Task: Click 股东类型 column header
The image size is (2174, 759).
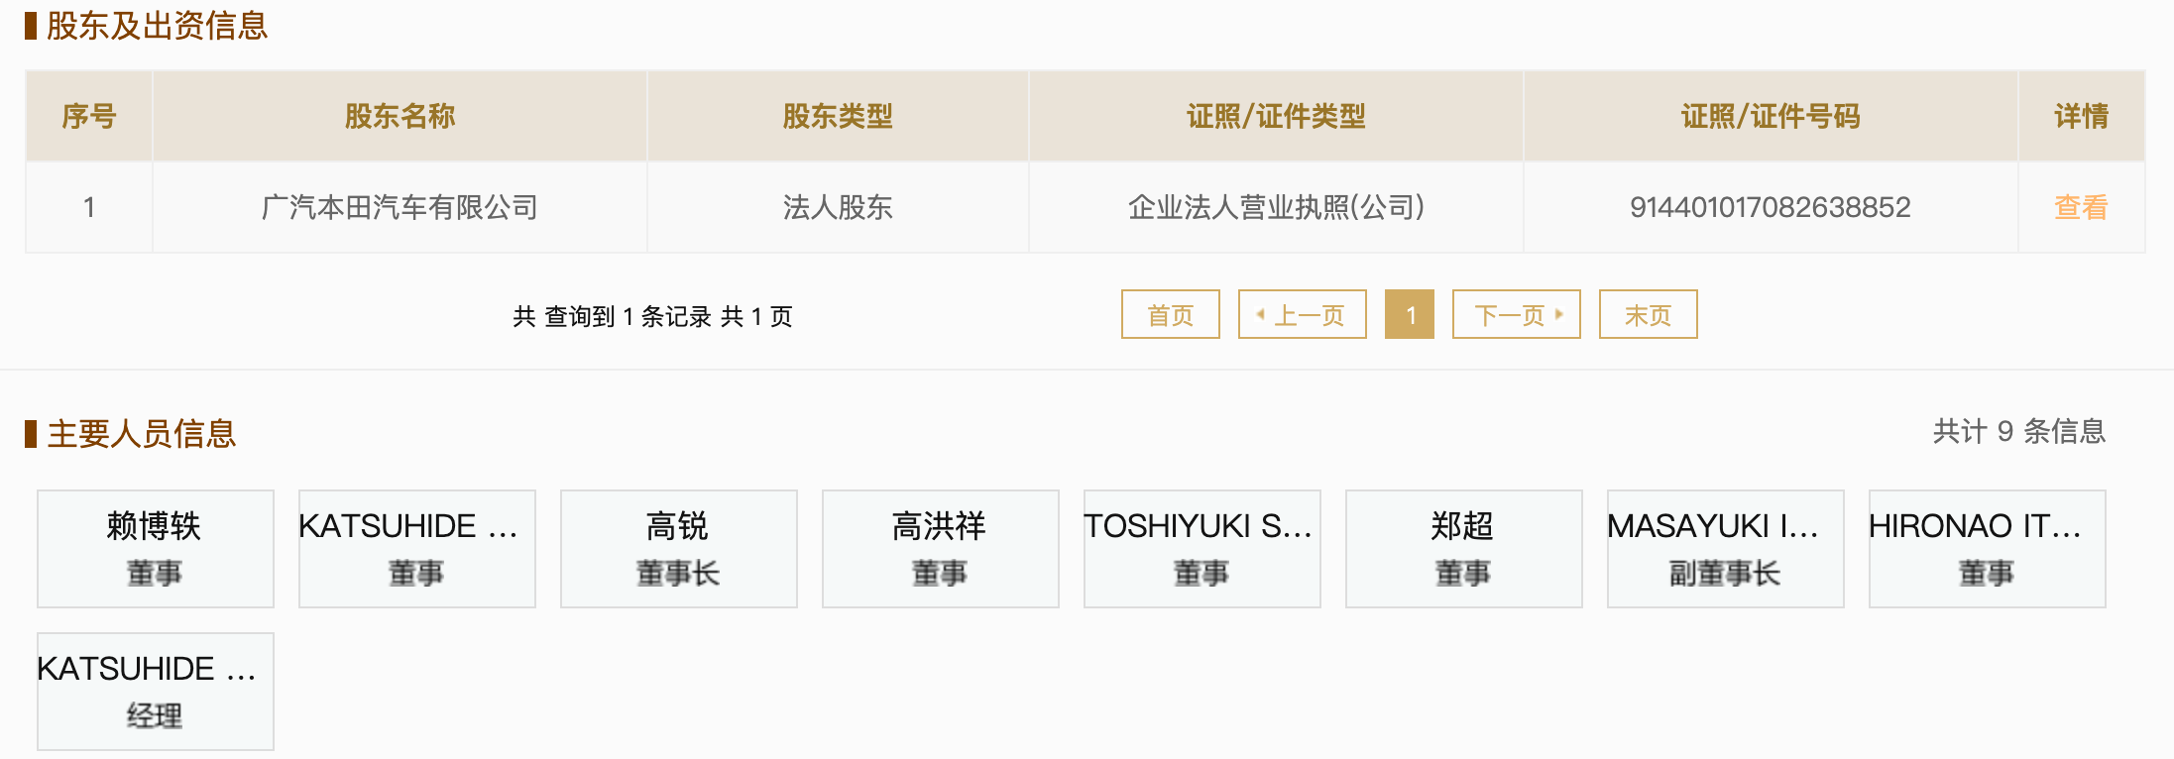Action: 838,116
